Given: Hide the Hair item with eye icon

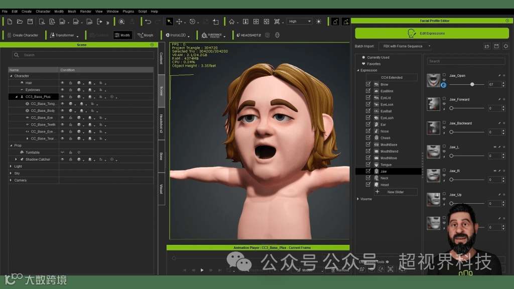Looking at the screenshot, I should tap(63, 83).
